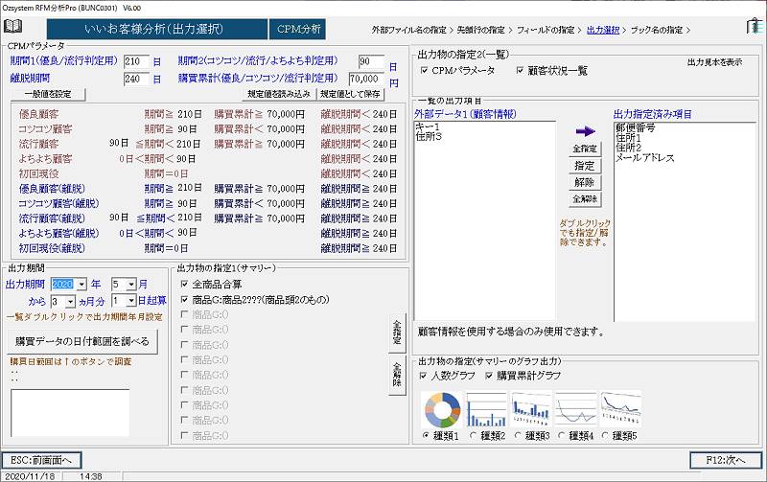767x482 pixels.
Task: Pick the fourth line graph thumbnail
Action: [x=576, y=408]
